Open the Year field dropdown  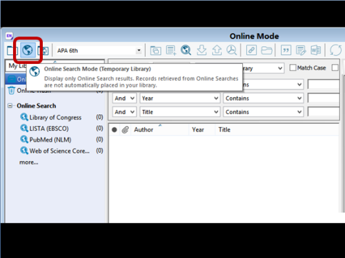click(x=180, y=98)
